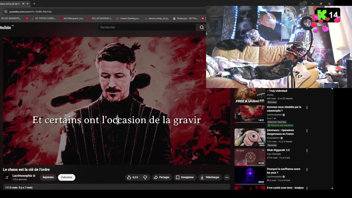The height and width of the screenshot is (198, 352).
Task: Click the Partager share arrow icon
Action: click(156, 177)
